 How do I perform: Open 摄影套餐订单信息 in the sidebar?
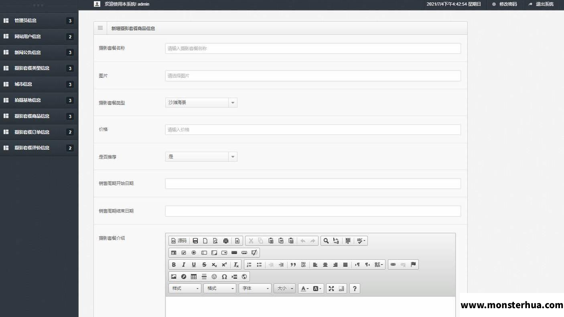click(39, 132)
